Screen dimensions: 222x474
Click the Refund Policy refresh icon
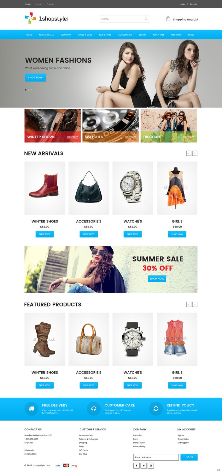tap(156, 409)
